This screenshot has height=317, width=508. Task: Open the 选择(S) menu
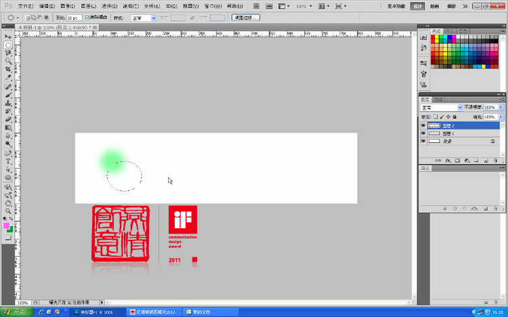pyautogui.click(x=110, y=6)
